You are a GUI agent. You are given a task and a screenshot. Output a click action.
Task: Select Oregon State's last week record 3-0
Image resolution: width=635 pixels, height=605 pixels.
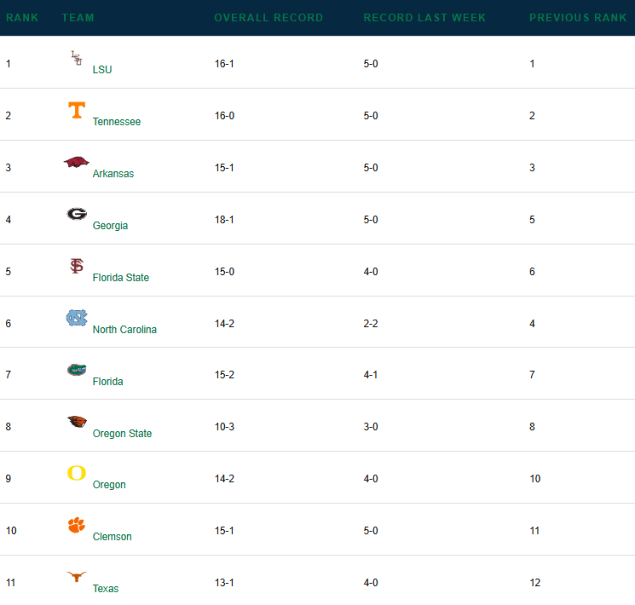371,427
